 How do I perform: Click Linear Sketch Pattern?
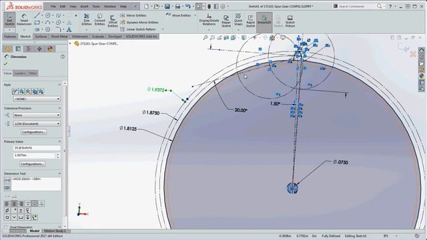point(138,29)
